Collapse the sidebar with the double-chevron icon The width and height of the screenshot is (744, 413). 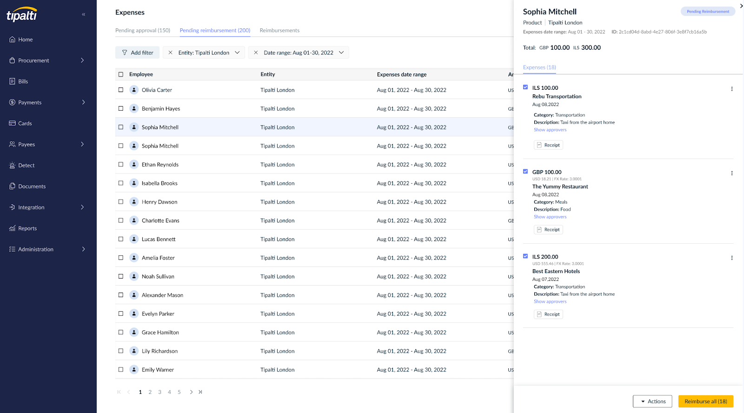[x=84, y=14]
